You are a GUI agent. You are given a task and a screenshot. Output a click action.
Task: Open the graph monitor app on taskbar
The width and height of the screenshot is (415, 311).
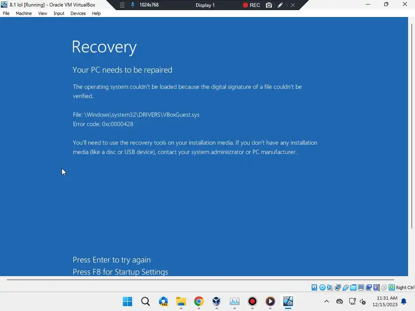pyautogui.click(x=235, y=301)
